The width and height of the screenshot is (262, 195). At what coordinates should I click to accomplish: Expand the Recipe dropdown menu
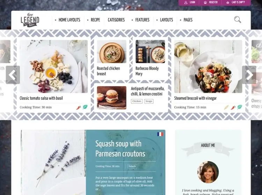coord(93,20)
